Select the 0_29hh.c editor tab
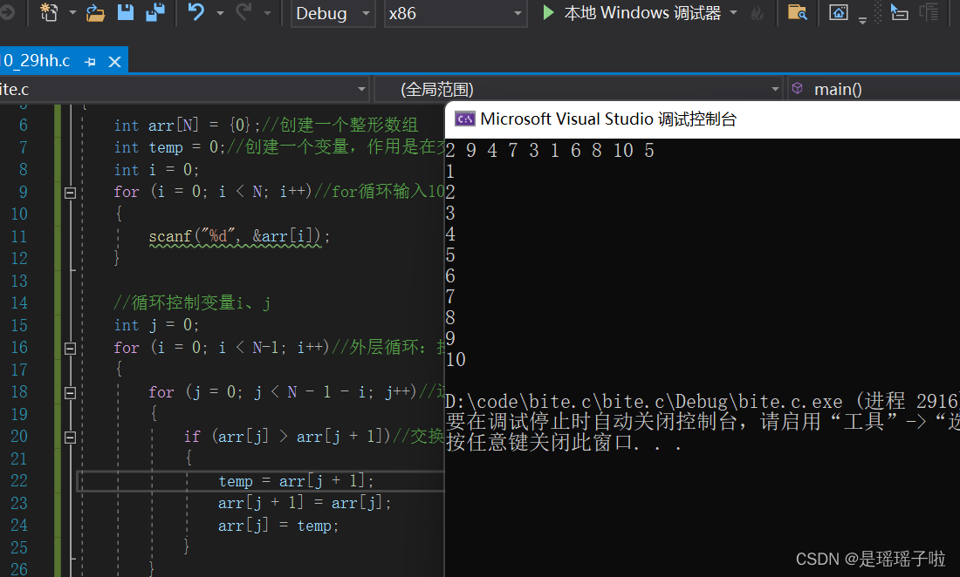Screen dimensions: 960x577 37,60
